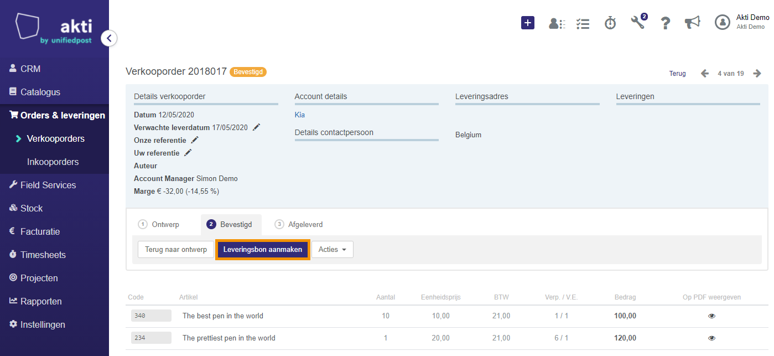Click the code field 340
Image resolution: width=774 pixels, height=356 pixels.
tap(150, 316)
